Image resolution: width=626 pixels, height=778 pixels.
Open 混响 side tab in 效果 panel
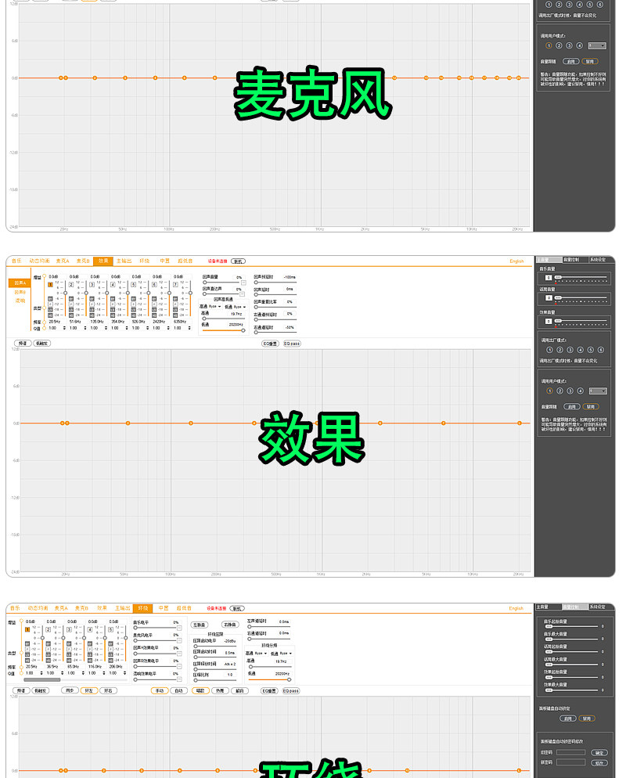(x=20, y=301)
